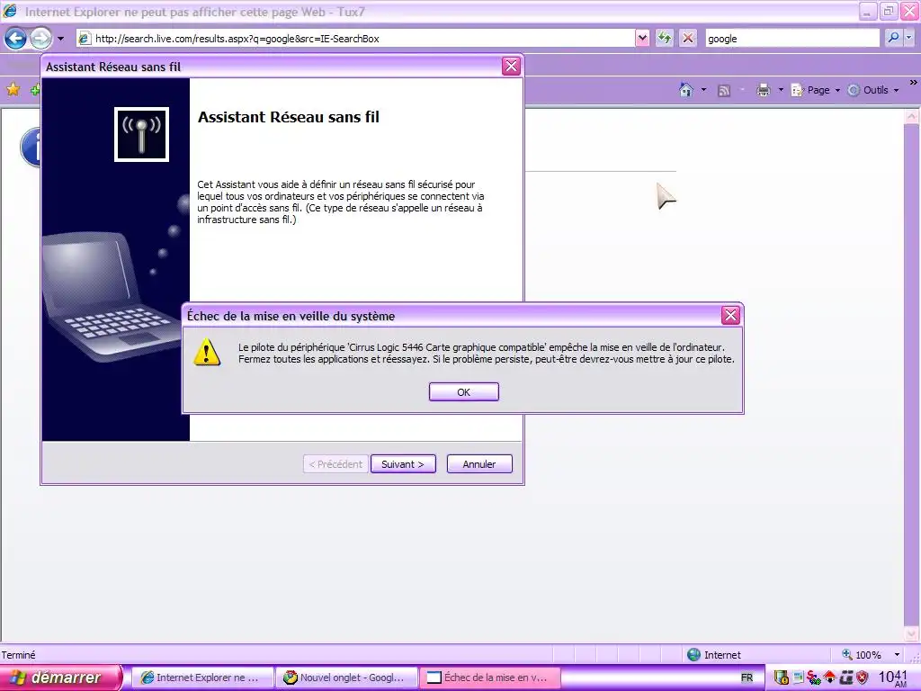Click the red Stop loading icon
921x691 pixels.
(688, 39)
